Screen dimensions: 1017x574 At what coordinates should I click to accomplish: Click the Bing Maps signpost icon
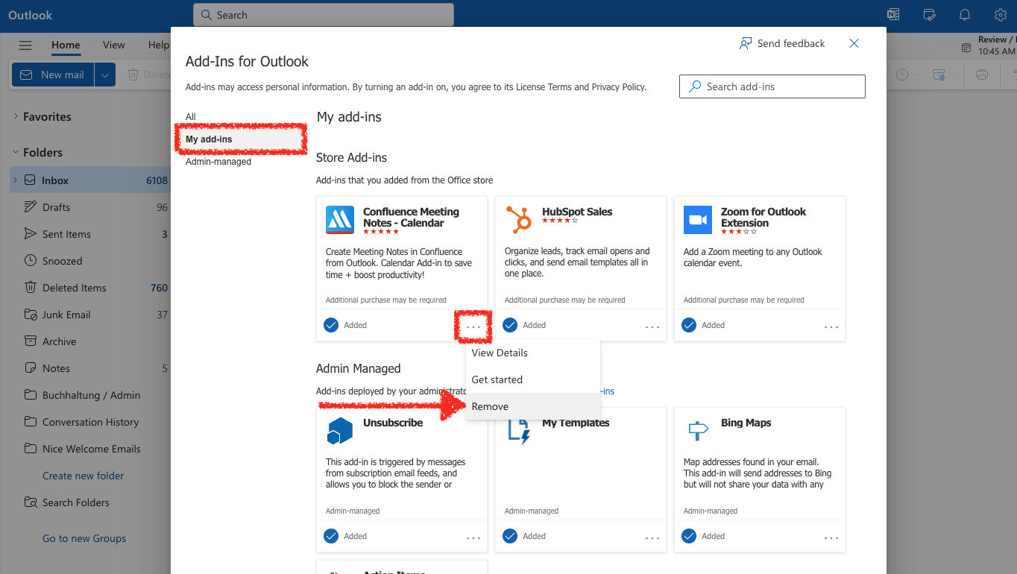(698, 430)
